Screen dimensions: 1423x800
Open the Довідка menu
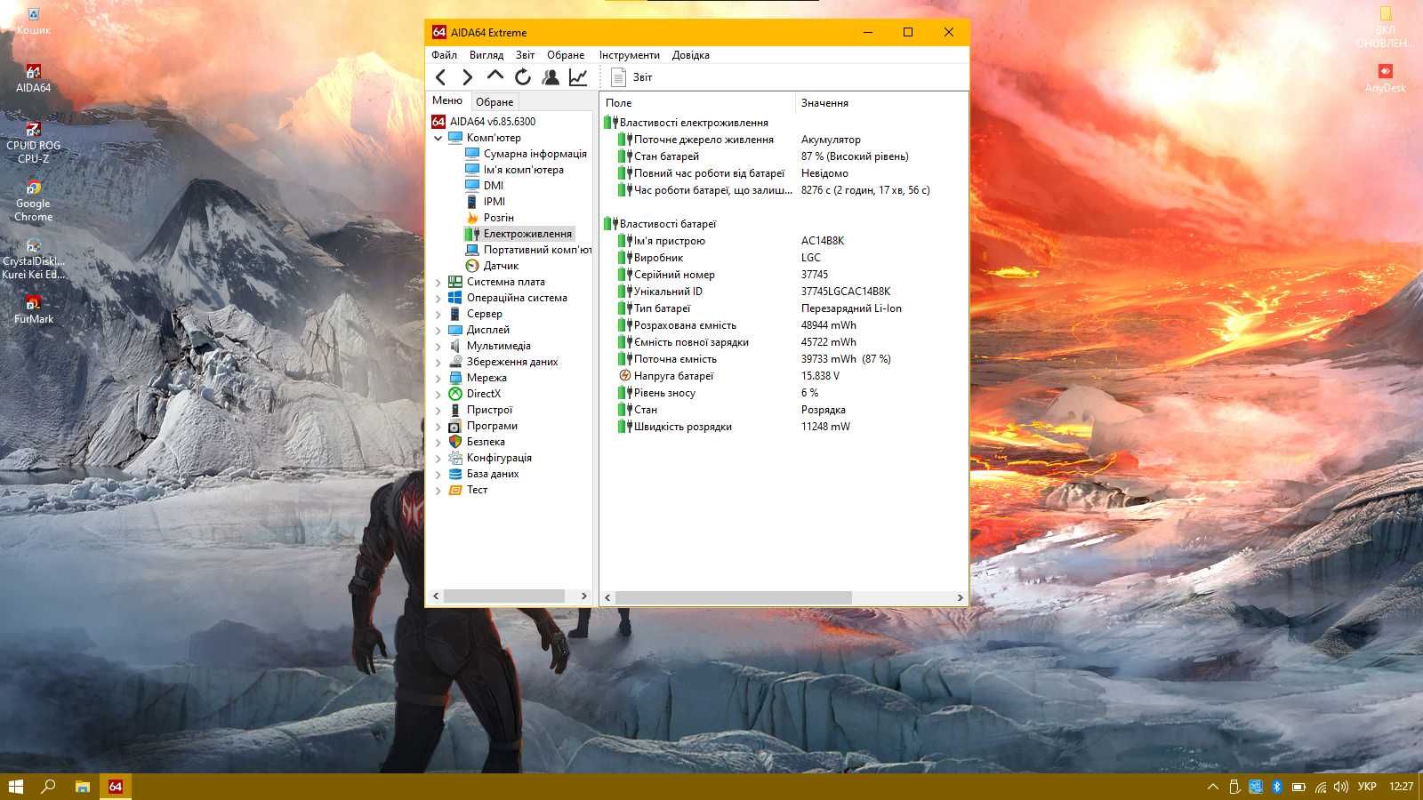(x=691, y=55)
